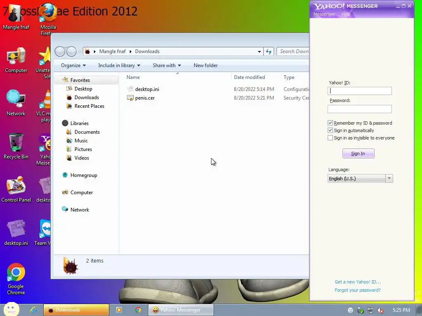Select Homegroup in the navigation pane
This screenshot has width=422, height=316.
[x=84, y=175]
